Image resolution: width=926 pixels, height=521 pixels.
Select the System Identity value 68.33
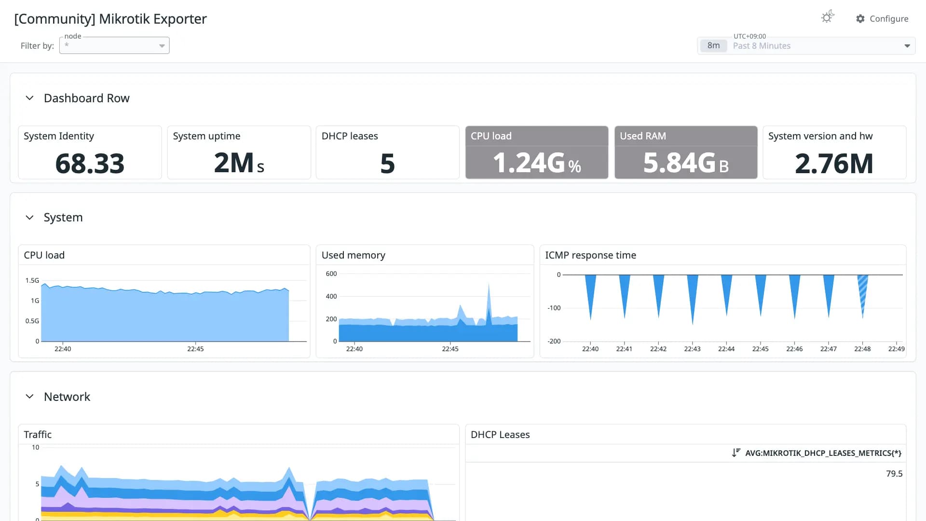coord(90,163)
